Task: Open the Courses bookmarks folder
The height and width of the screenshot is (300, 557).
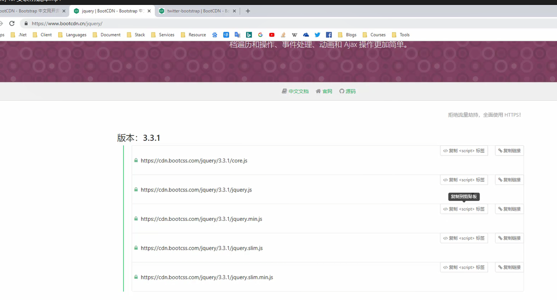Action: [374, 35]
